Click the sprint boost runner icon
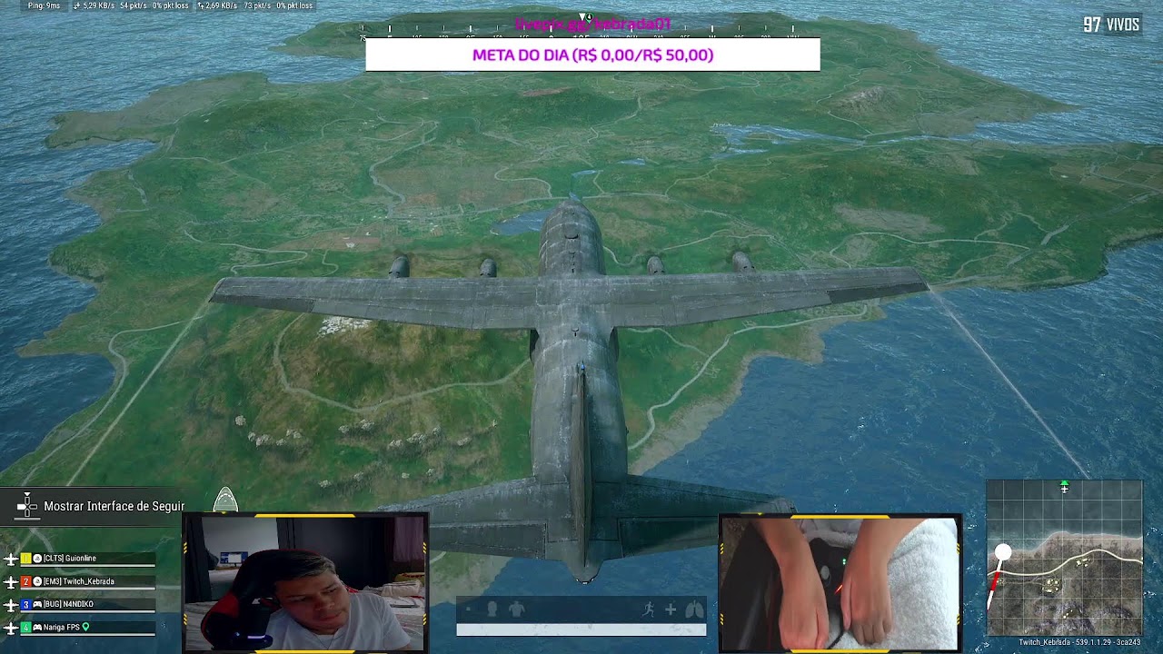This screenshot has height=654, width=1163. (649, 609)
